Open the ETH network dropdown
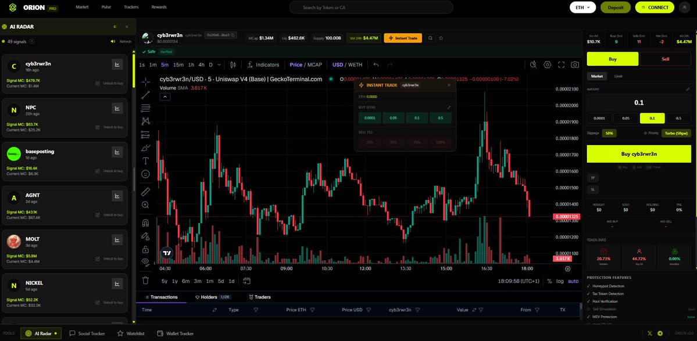697x341 pixels. (582, 8)
